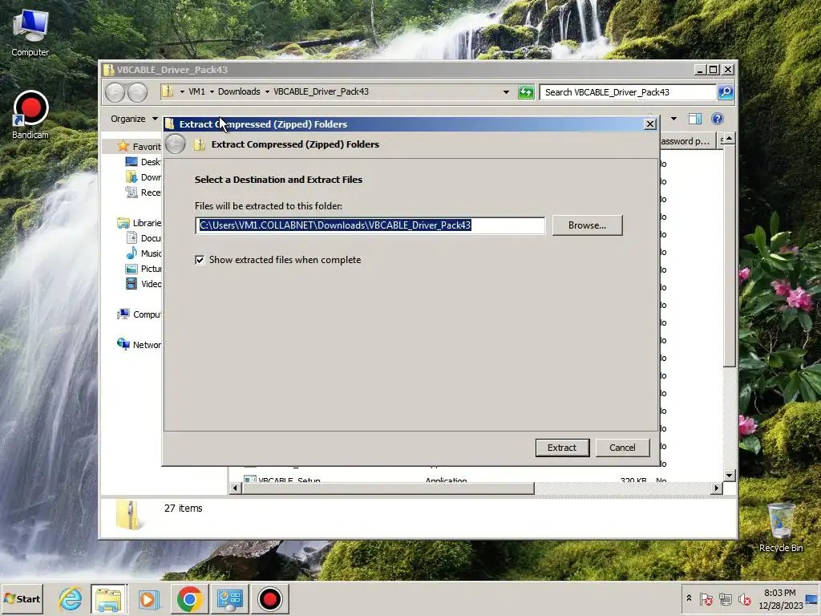Open the clock showing 8:03 PM
Image resolution: width=821 pixels, height=616 pixels.
tap(780, 598)
